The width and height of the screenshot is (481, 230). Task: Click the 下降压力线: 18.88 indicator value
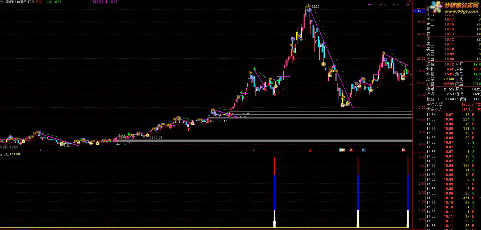coord(105,2)
